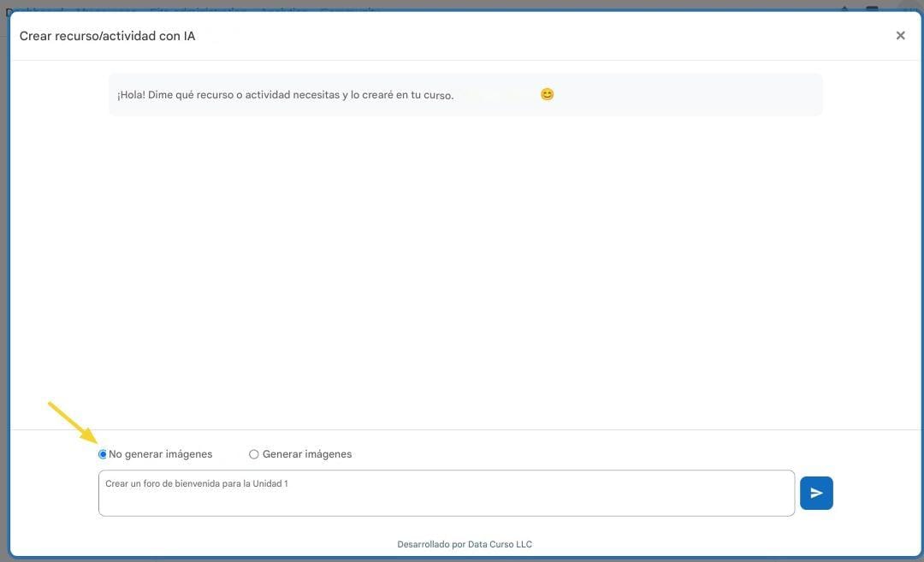The image size is (924, 562).
Task: Enable the Generar imágenes radio option
Action: (253, 454)
